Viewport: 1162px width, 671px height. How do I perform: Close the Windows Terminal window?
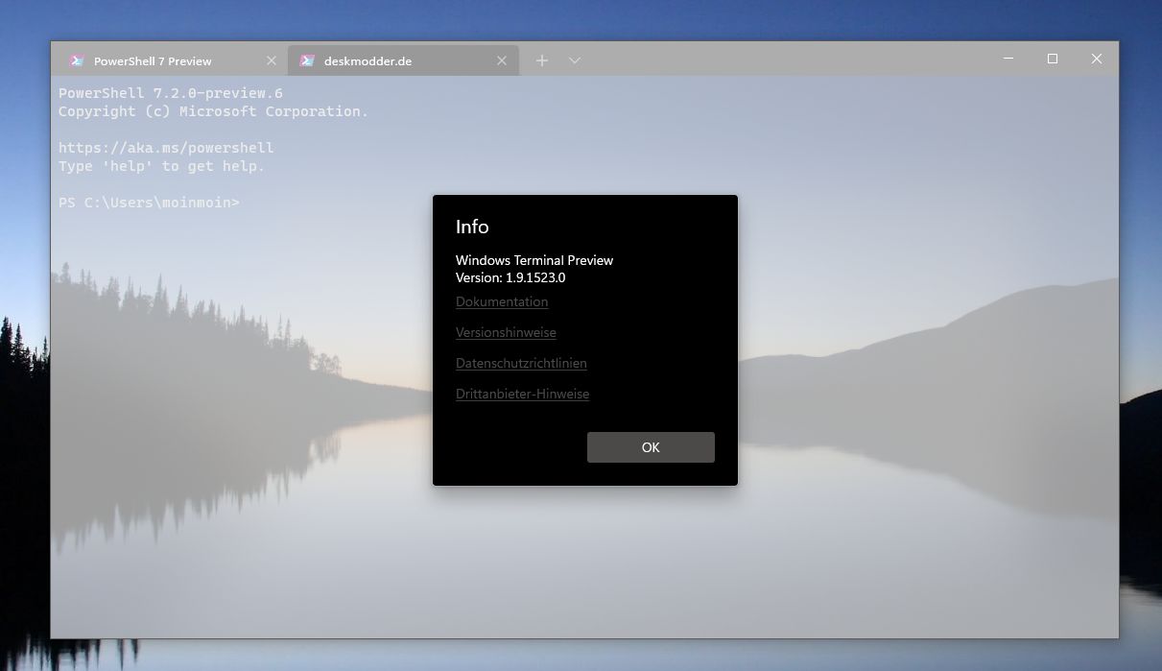(1097, 60)
